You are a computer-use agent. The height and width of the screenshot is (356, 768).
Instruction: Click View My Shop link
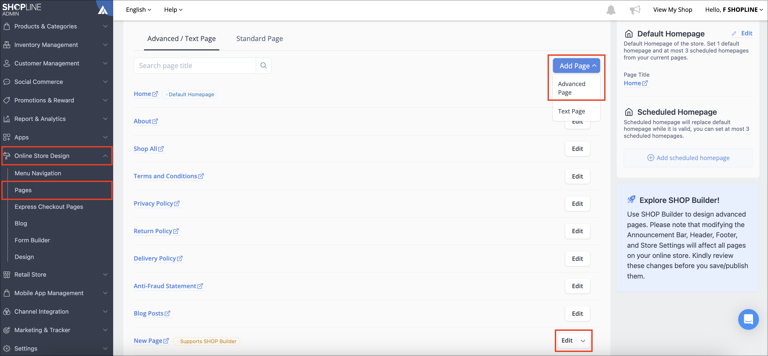(673, 10)
